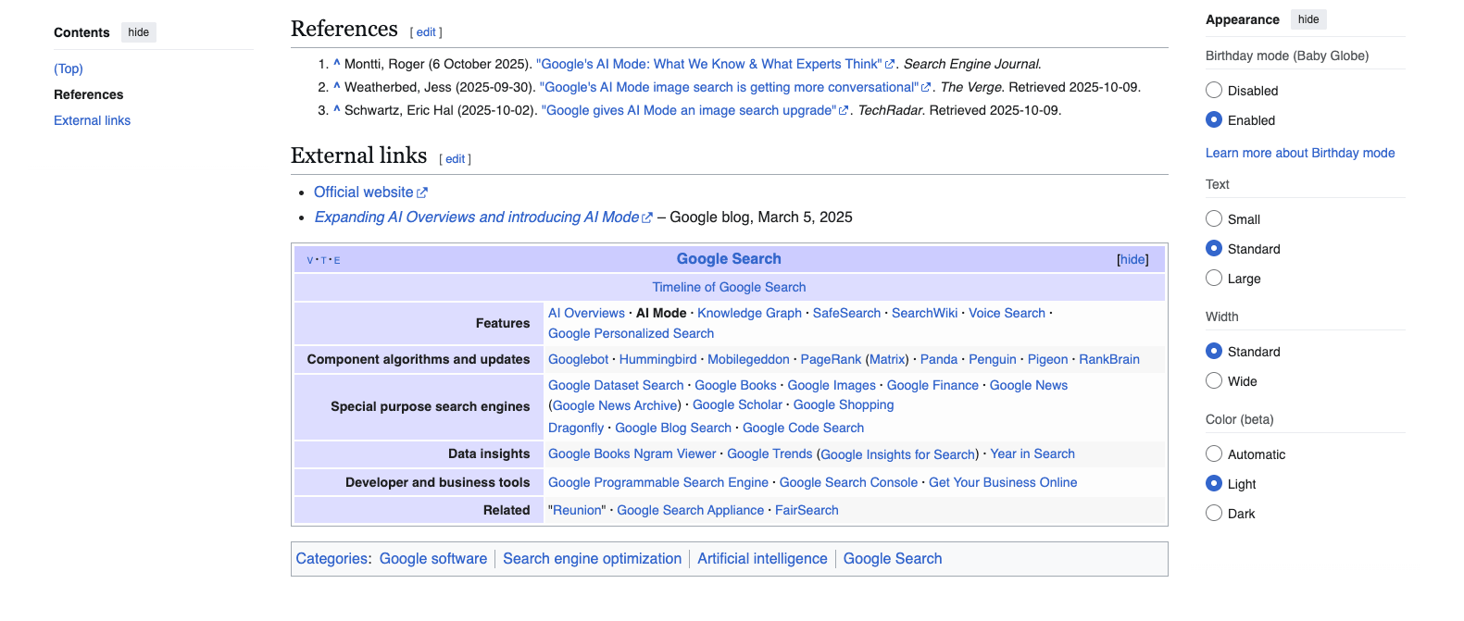Open TechRadar image search upgrade article
Screen dimensions: 1464x621
(x=694, y=110)
